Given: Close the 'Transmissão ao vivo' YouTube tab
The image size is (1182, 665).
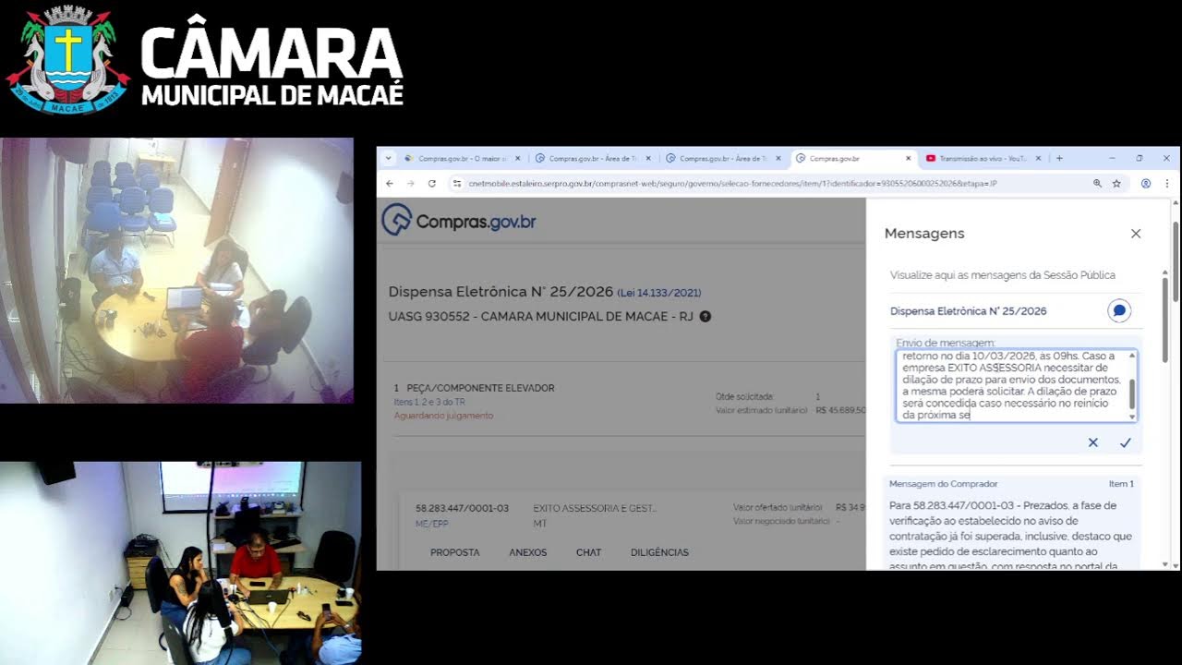Looking at the screenshot, I should click(x=1039, y=159).
